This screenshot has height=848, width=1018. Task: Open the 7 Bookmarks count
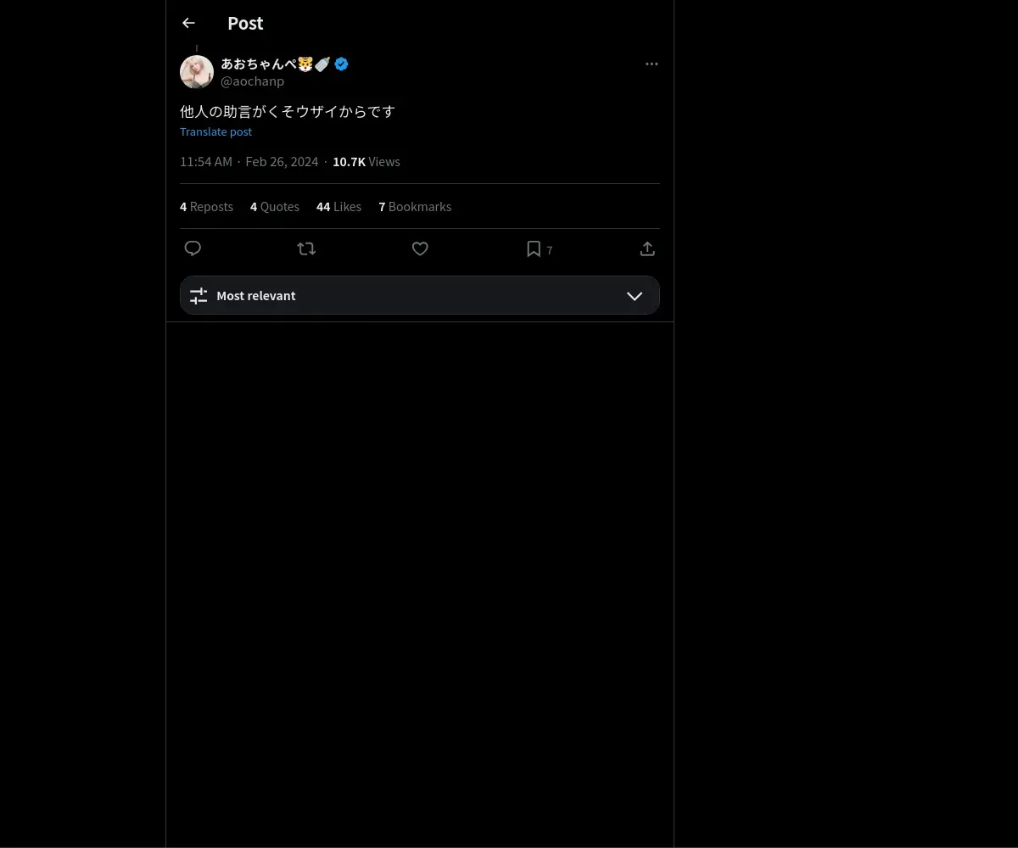coord(415,207)
